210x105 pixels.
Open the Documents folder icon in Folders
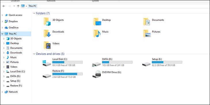[146, 22]
